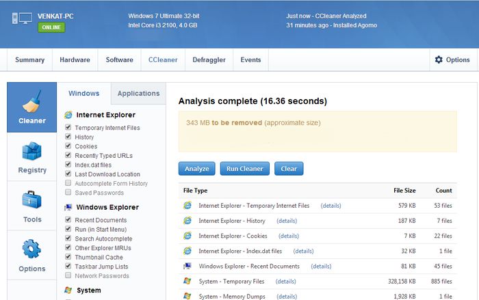This screenshot has height=300, width=479.
Task: Enable the Network Passwords checkbox
Action: pyautogui.click(x=68, y=276)
